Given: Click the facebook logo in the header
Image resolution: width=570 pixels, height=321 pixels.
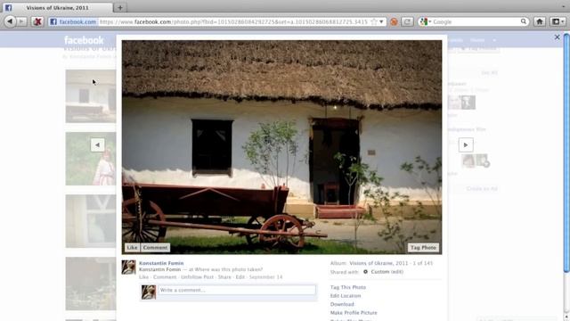Looking at the screenshot, I should tap(84, 40).
